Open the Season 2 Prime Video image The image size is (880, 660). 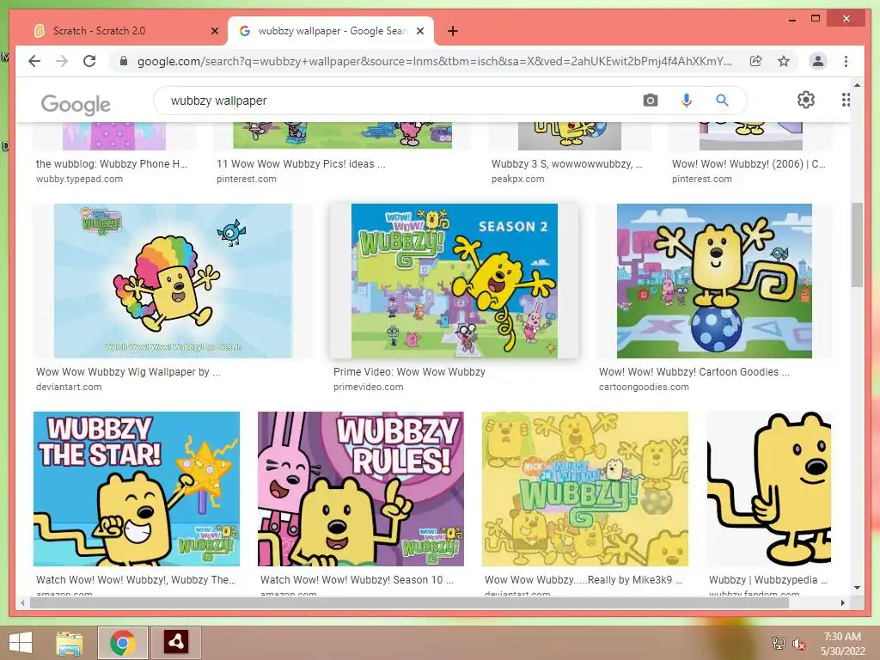[x=454, y=281]
